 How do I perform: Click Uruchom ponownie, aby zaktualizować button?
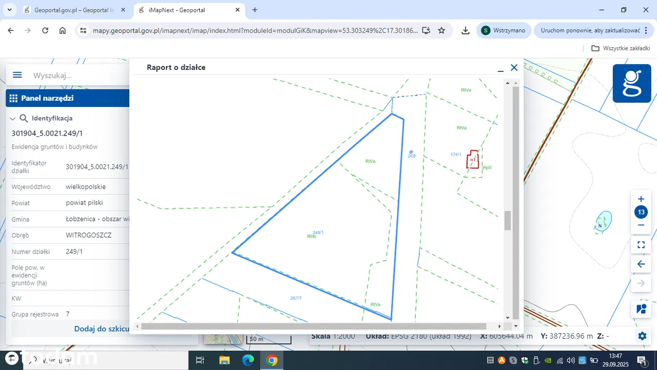pos(590,30)
